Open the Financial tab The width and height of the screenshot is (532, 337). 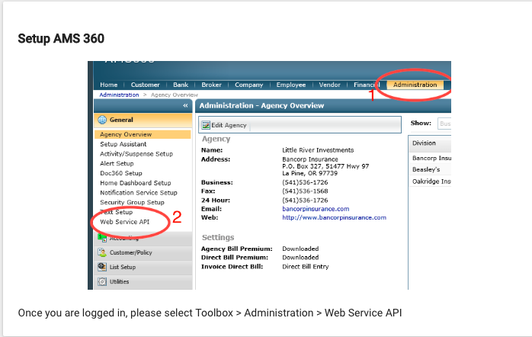point(367,85)
